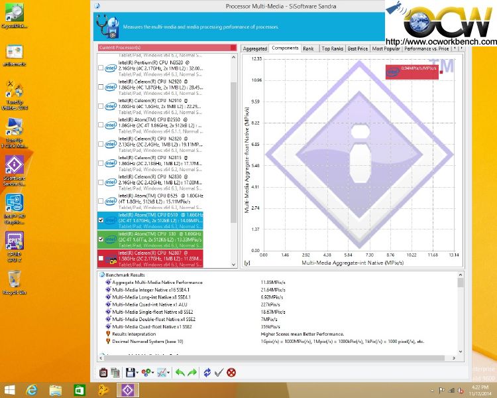Tick the Atom D525 processor checkbox
The height and width of the screenshot is (398, 497).
[x=101, y=201]
